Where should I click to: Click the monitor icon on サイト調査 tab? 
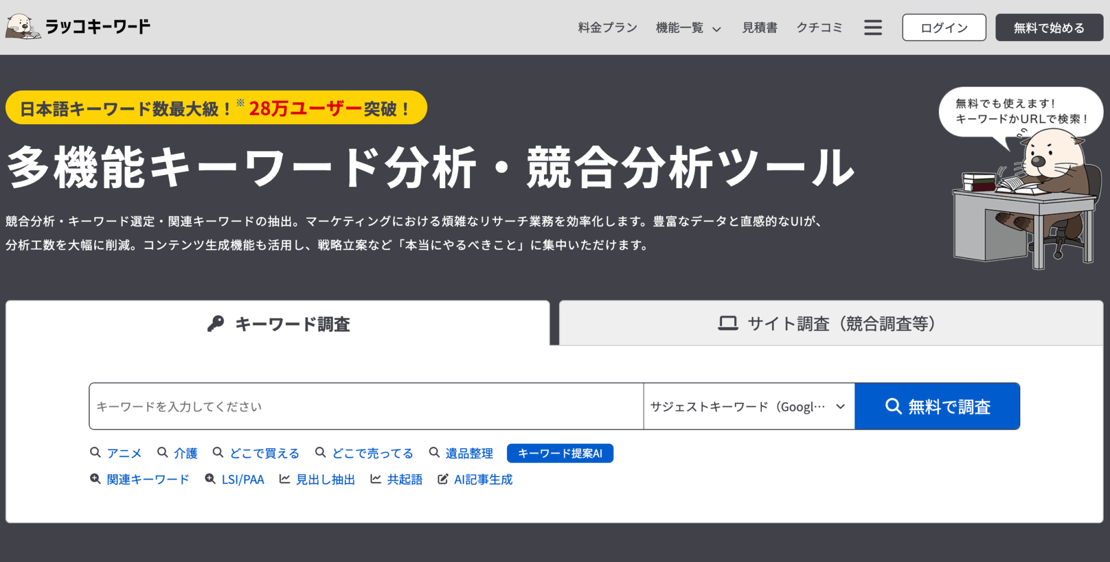[x=729, y=323]
